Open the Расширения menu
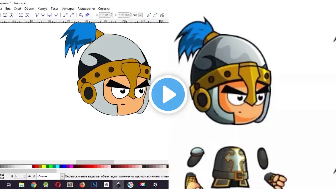Viewport: 336px width, 189px height. (86, 9)
